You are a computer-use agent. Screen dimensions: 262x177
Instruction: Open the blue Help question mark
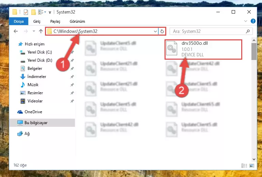point(253,21)
